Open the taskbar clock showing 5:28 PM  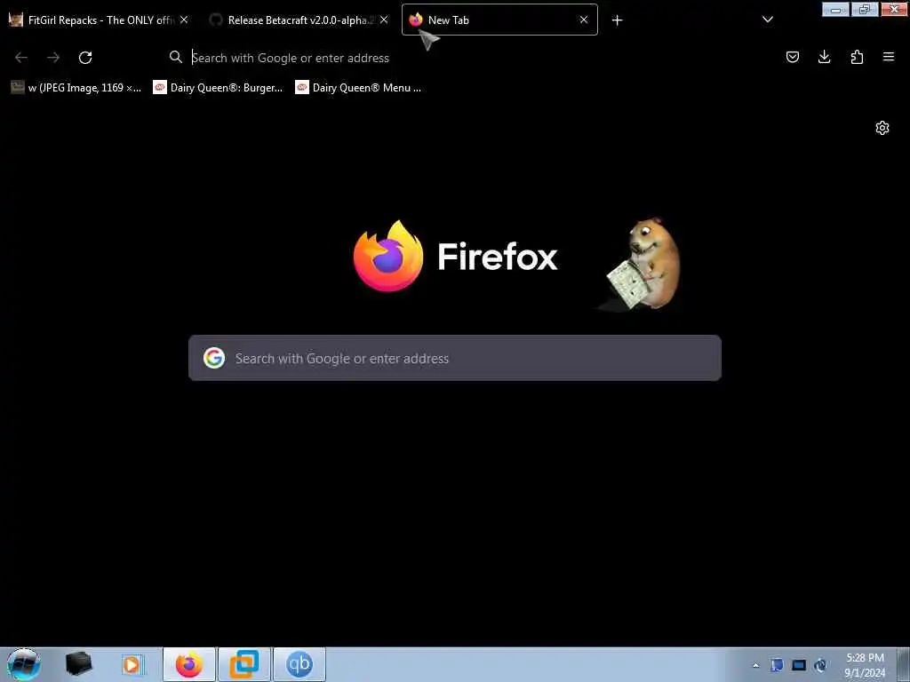click(x=865, y=665)
